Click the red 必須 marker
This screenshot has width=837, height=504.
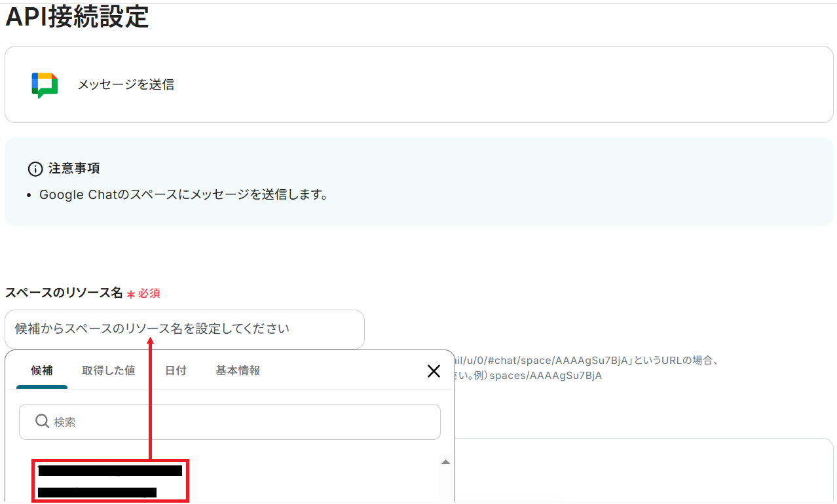[x=143, y=293]
